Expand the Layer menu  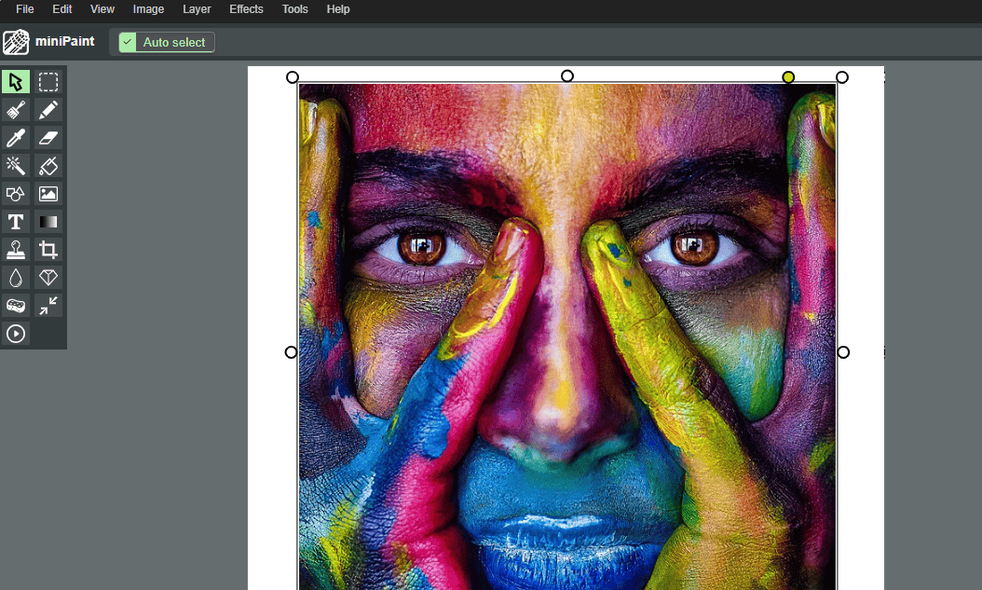(197, 9)
